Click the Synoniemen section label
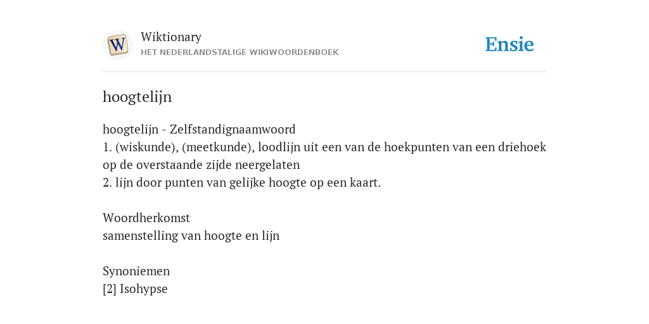 point(136,271)
